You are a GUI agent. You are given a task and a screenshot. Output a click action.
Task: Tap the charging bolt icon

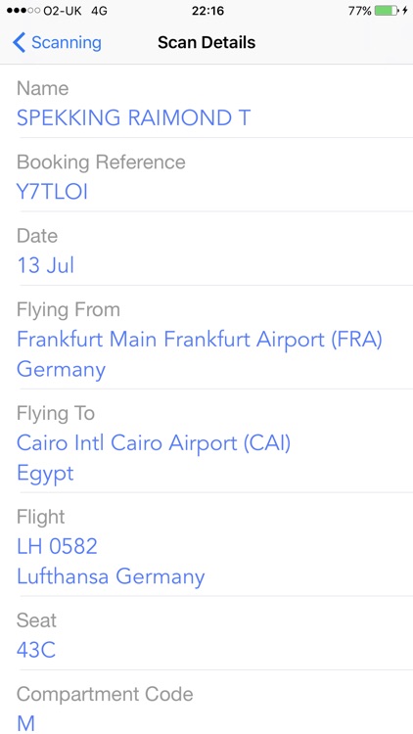pos(404,11)
